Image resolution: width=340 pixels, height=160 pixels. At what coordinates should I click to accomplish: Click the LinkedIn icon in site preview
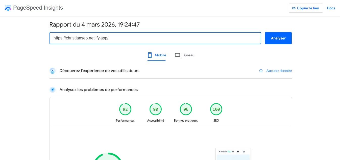244,151
